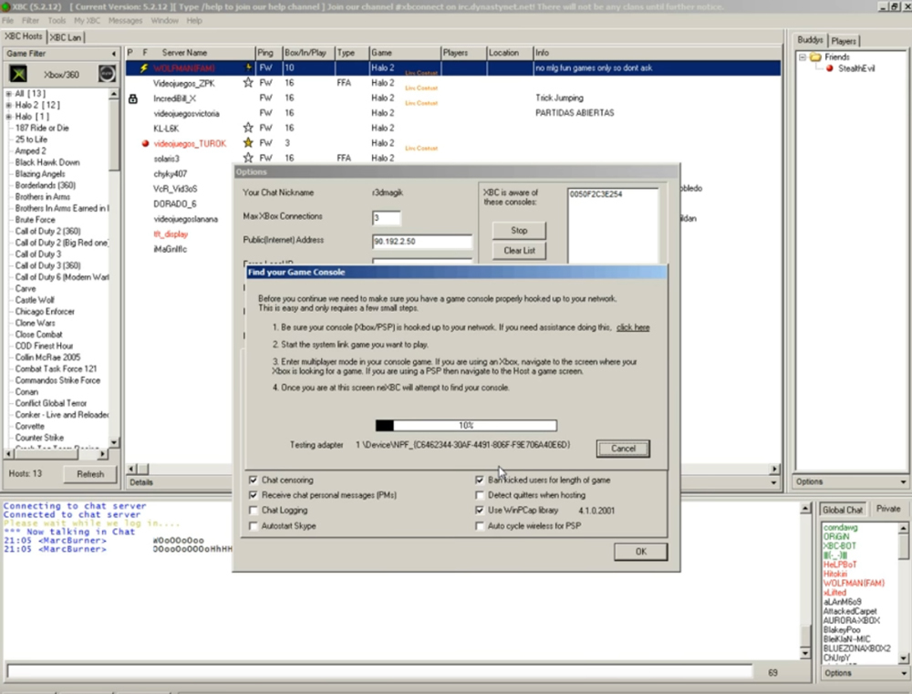Click the Max XBox Connections field

386,218
